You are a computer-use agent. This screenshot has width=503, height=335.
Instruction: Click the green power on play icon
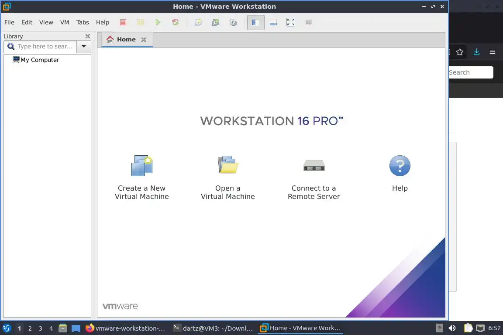pyautogui.click(x=158, y=22)
